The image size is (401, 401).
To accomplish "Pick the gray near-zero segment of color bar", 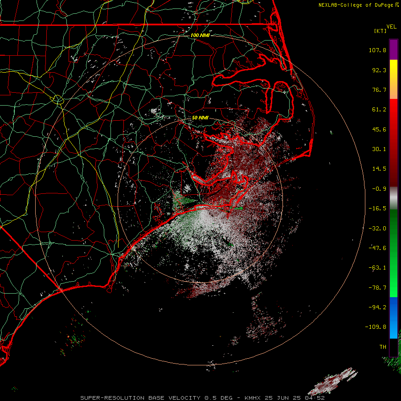I will [x=393, y=198].
